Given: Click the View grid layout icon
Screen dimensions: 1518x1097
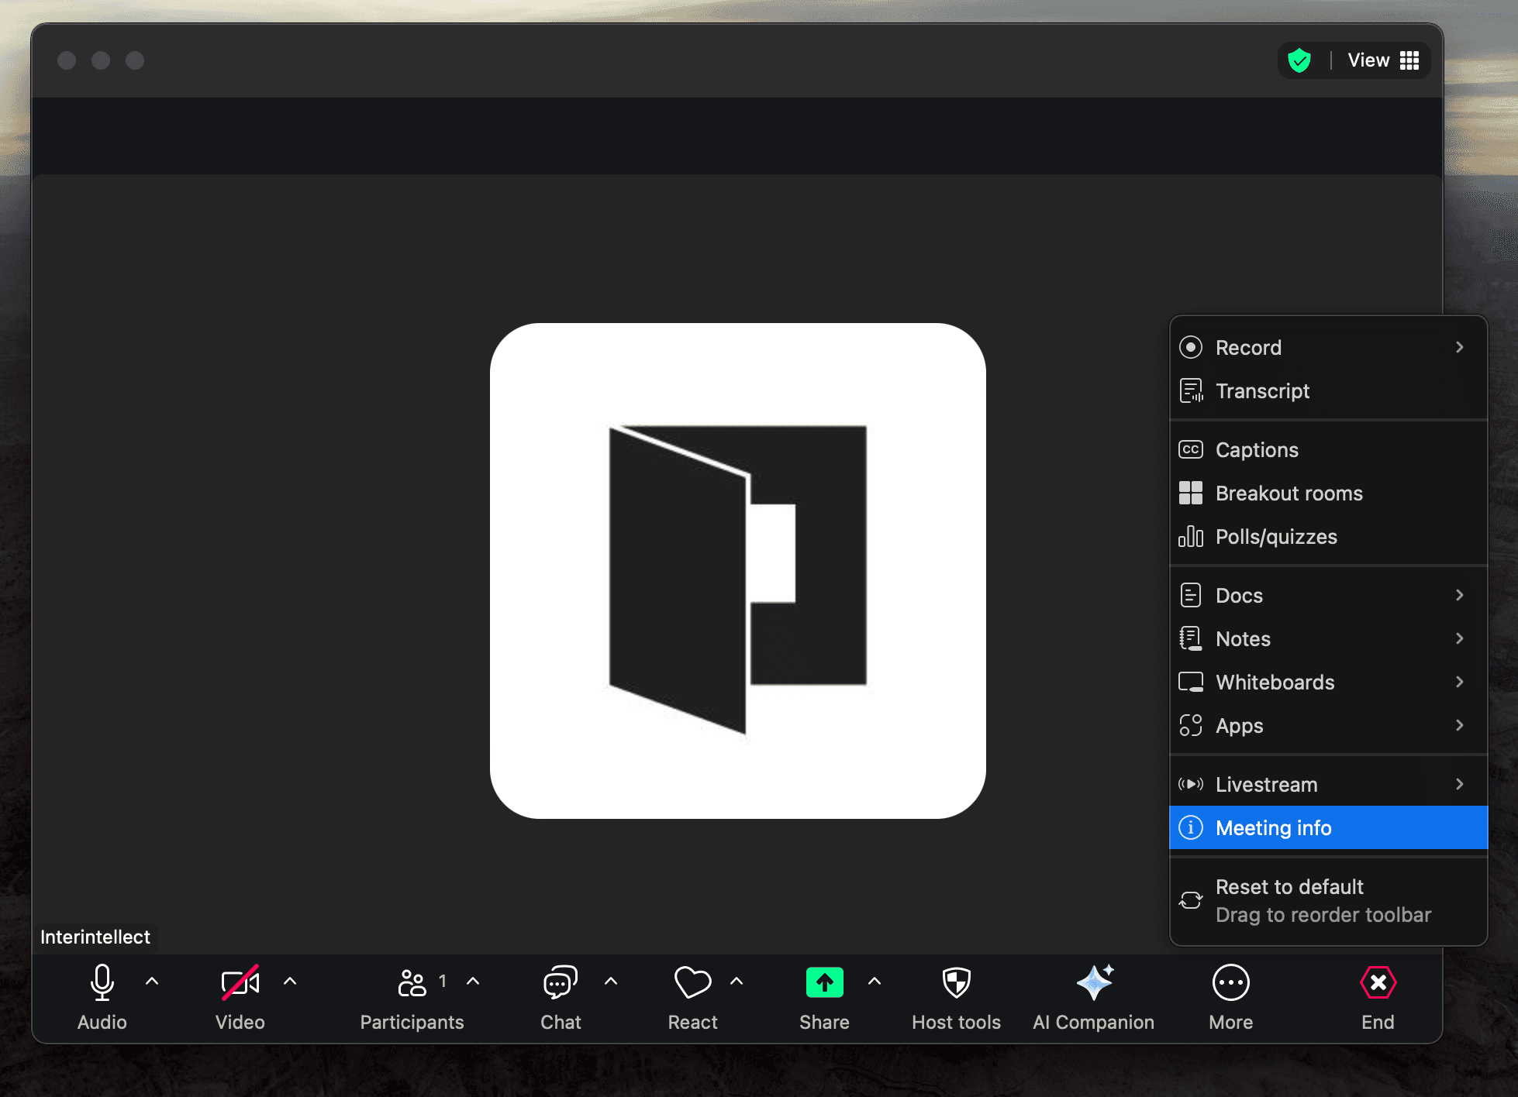Looking at the screenshot, I should coord(1409,60).
